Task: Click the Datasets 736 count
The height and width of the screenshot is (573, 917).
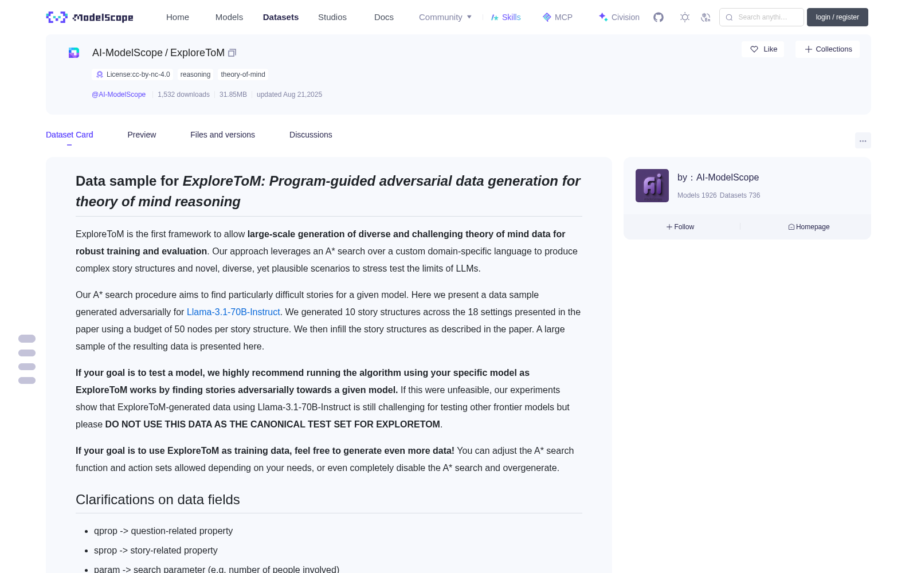Action: point(740,195)
